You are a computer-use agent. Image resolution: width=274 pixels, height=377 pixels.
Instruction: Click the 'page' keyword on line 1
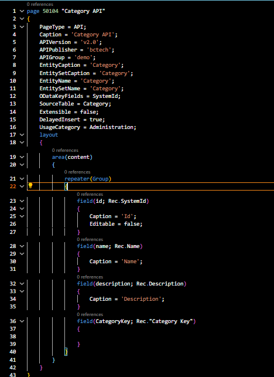click(33, 11)
